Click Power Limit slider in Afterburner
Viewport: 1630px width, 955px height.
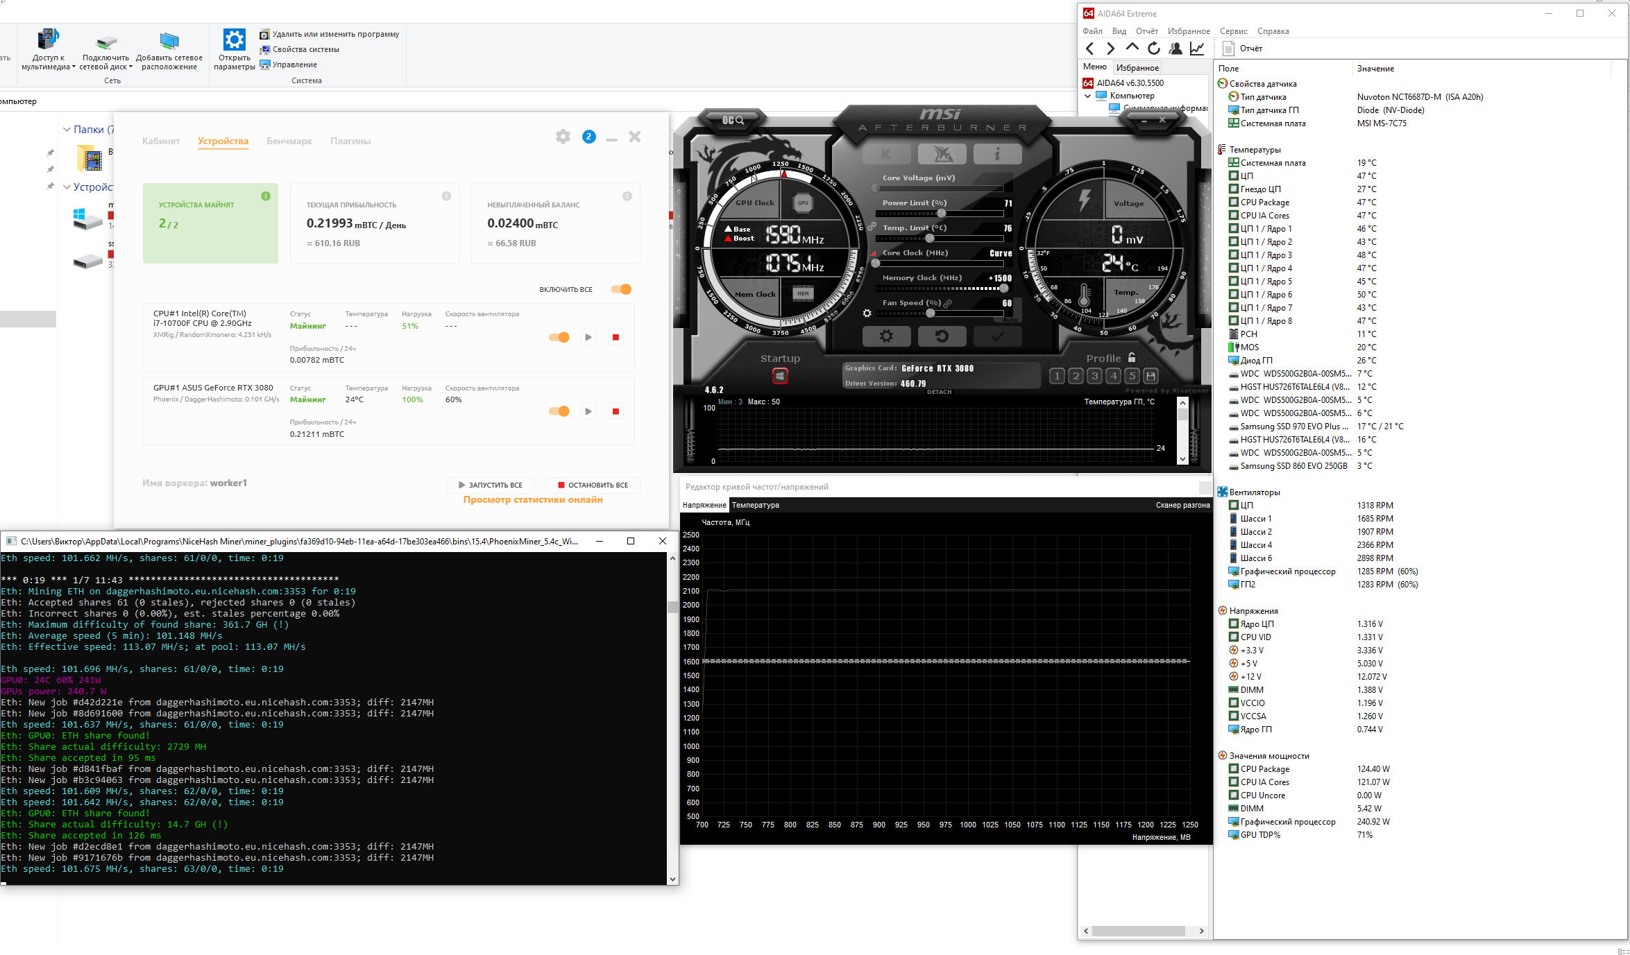click(x=940, y=214)
